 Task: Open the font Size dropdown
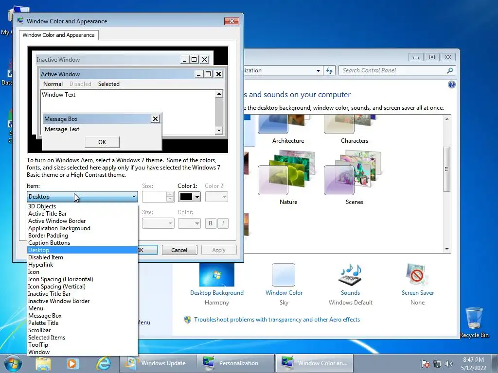[x=158, y=223]
